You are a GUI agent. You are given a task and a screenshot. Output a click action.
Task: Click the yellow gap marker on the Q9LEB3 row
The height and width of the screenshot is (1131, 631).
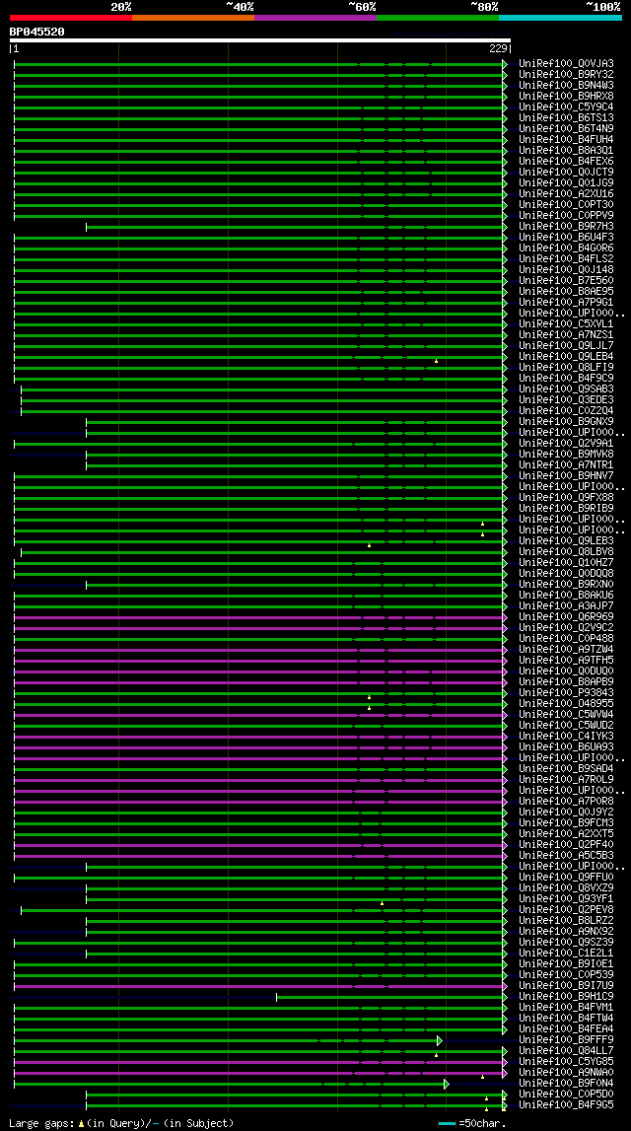coord(369,544)
